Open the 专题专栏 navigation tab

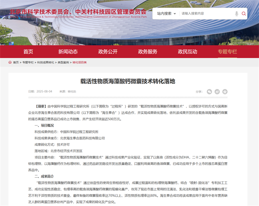[228, 52]
